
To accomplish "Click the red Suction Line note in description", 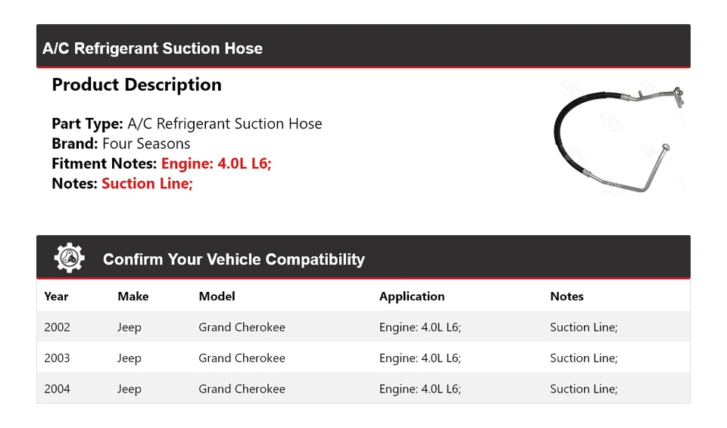I will tap(147, 183).
